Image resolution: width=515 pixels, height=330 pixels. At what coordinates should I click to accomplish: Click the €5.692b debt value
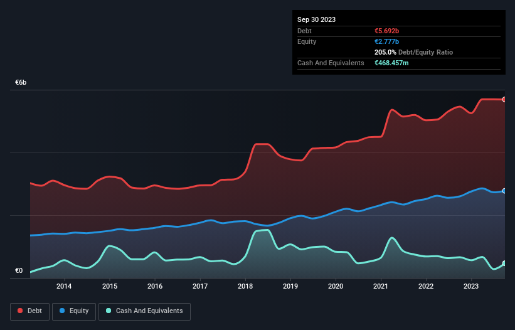pyautogui.click(x=386, y=31)
